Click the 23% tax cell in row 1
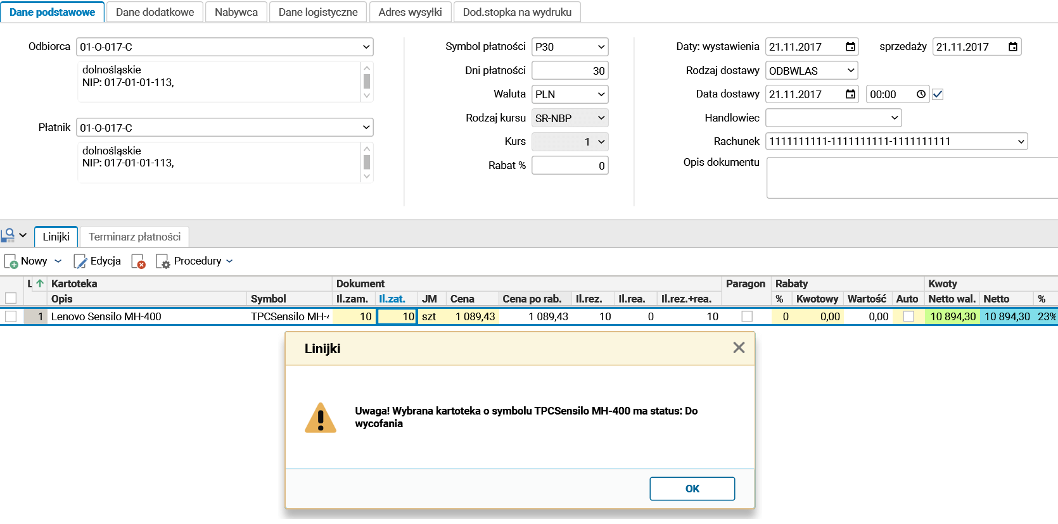Screen dimensions: 1058x524 (1046, 316)
